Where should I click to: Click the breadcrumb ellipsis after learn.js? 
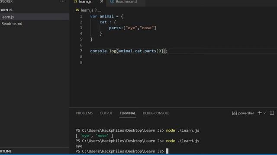tap(100, 10)
